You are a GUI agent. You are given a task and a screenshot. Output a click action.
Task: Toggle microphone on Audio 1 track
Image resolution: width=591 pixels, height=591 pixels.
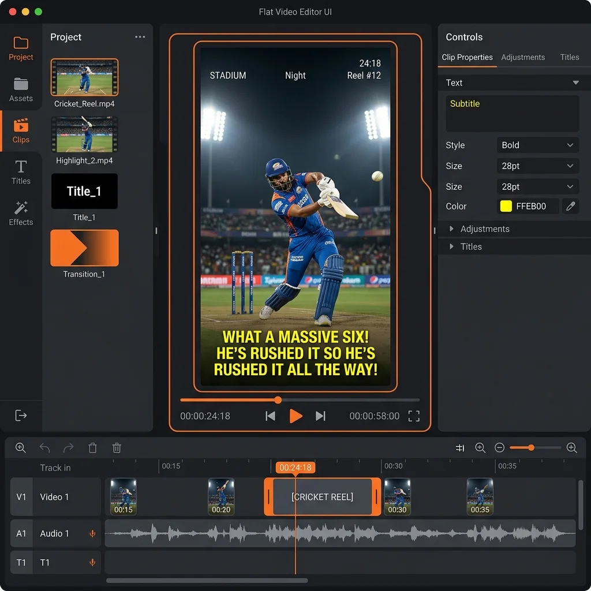coord(92,533)
